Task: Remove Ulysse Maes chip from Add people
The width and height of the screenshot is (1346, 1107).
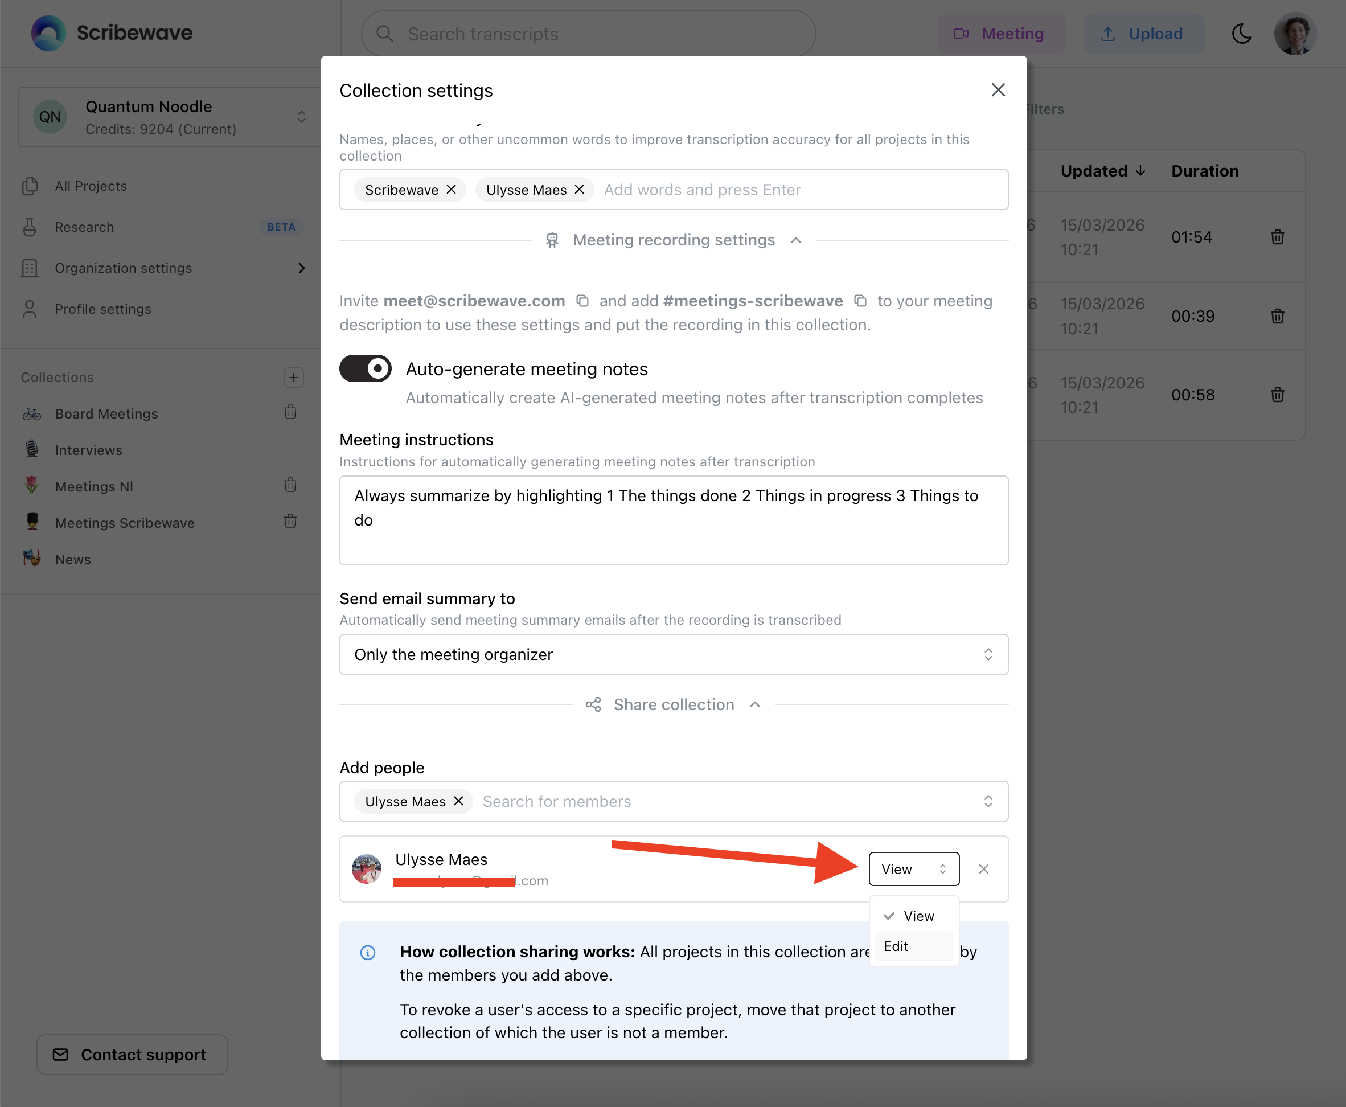Action: coord(458,801)
